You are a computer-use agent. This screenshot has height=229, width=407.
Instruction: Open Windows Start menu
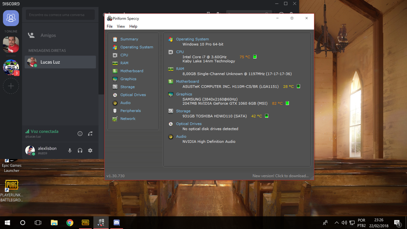[7, 223]
